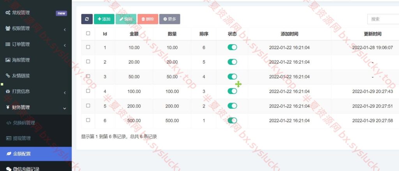Click the 编辑 edit button

(x=126, y=19)
